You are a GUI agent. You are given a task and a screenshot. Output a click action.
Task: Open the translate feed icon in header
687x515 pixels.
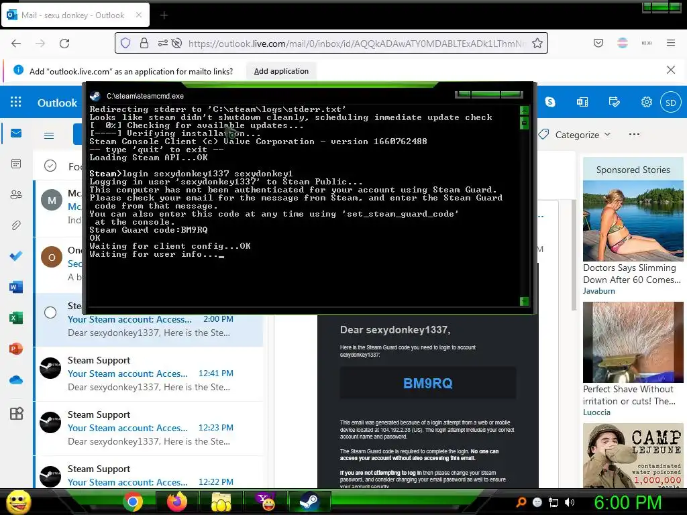[x=582, y=102]
